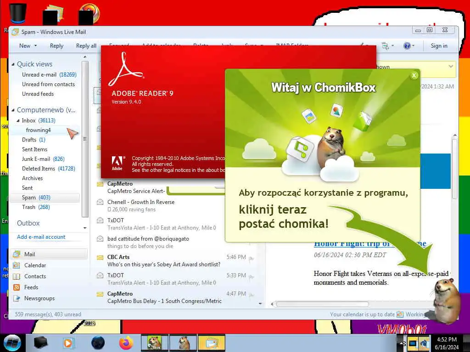Switch to the Mail view
This screenshot has width=470, height=352.
click(49, 254)
